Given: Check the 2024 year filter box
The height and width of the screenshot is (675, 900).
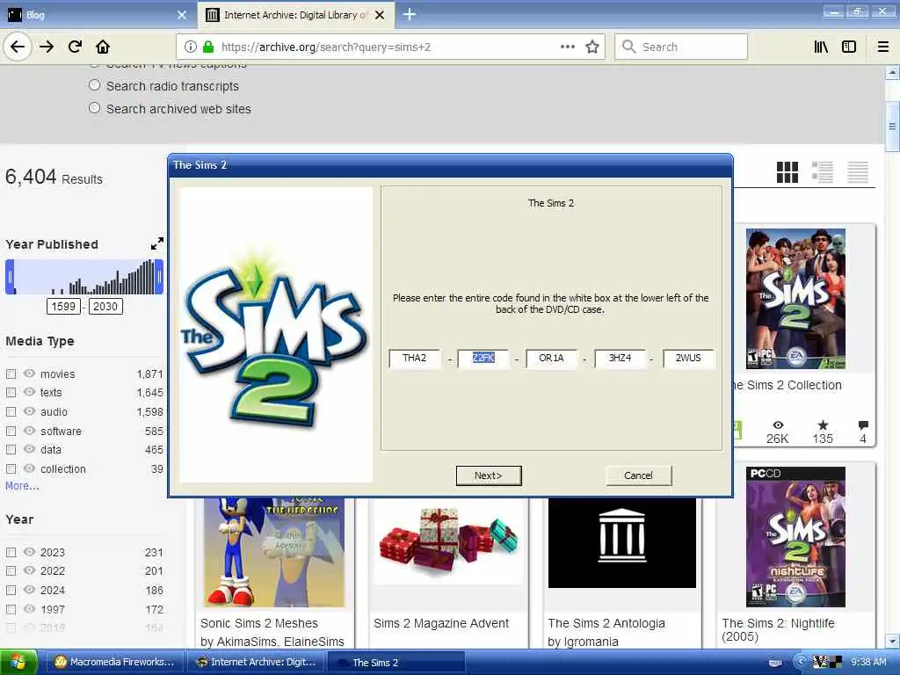Looking at the screenshot, I should tap(11, 590).
